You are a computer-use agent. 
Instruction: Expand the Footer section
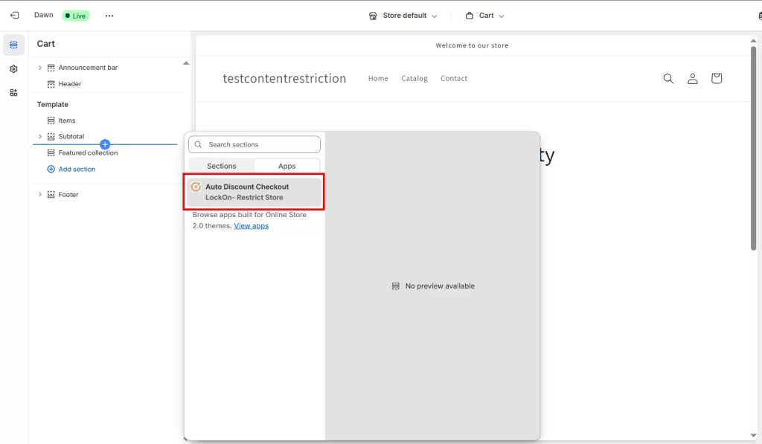tap(40, 195)
